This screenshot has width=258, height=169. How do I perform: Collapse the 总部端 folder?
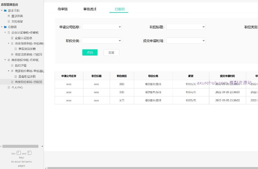point(2,27)
